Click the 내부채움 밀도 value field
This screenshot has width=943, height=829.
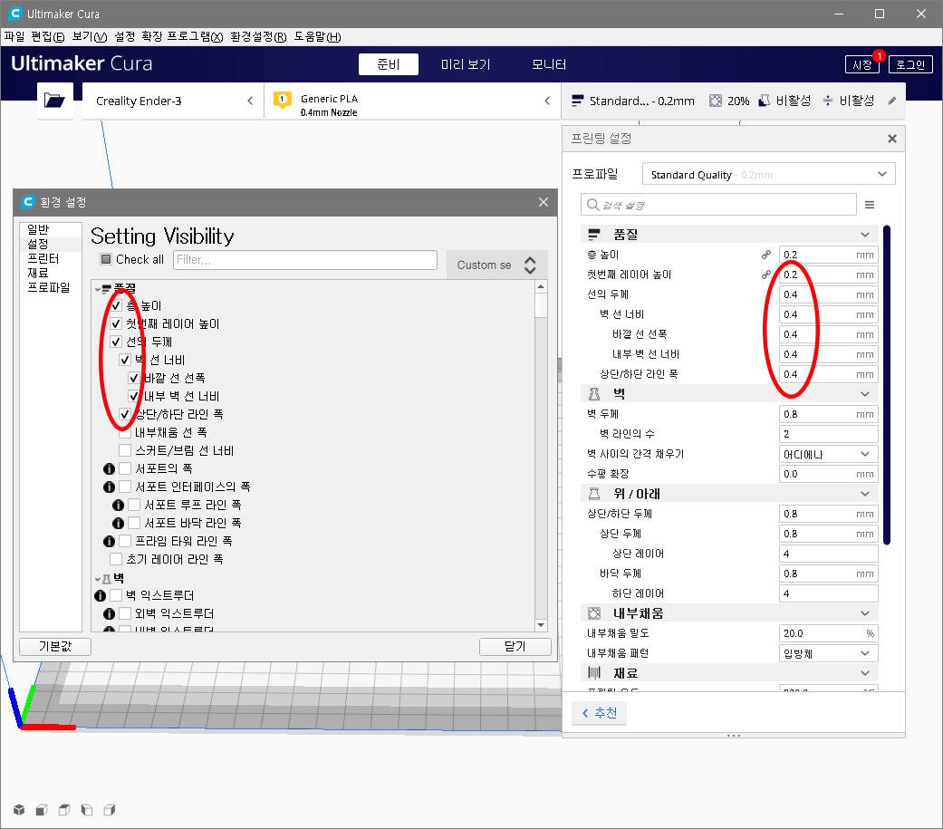(x=828, y=633)
